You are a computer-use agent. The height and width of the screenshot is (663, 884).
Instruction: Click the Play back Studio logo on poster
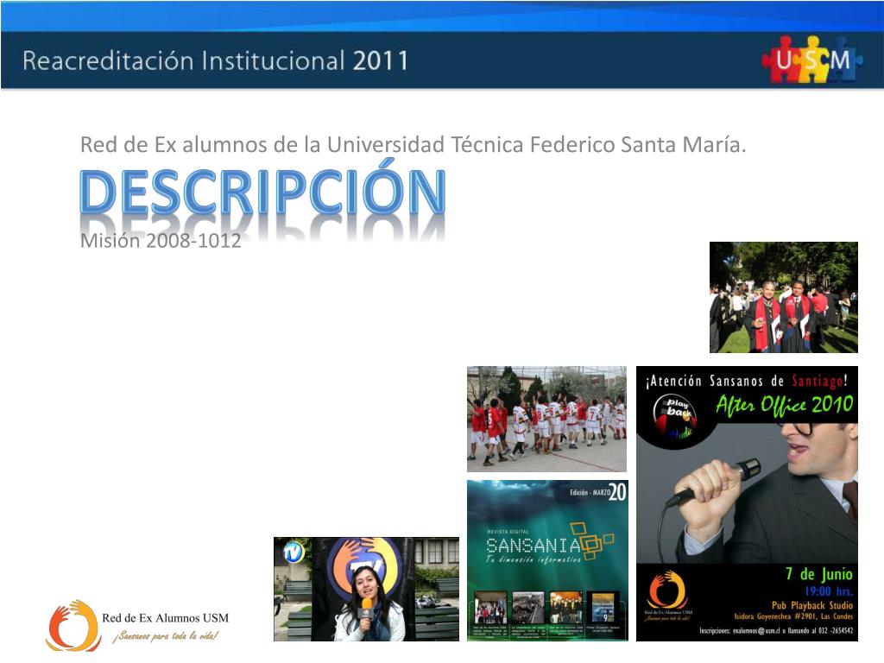click(675, 417)
